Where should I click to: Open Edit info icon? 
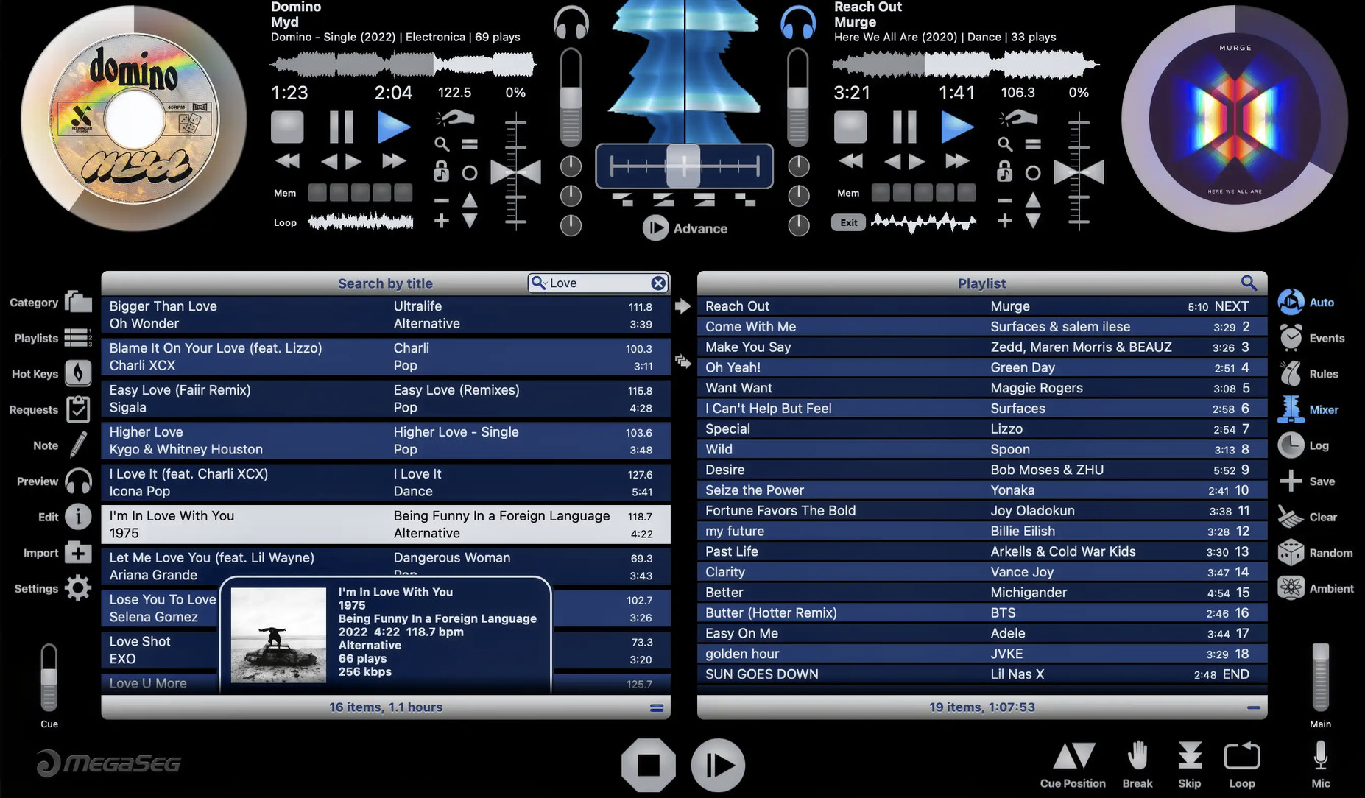[78, 517]
